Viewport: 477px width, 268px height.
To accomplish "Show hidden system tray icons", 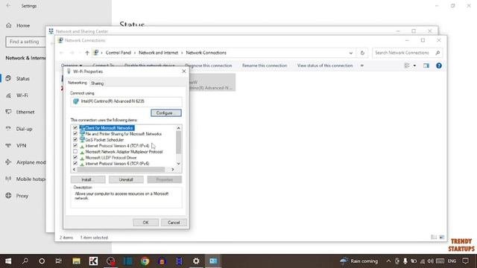I will [x=388, y=261].
